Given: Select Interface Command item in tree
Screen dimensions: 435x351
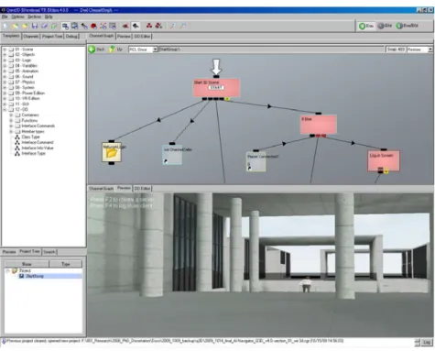Looking at the screenshot, I should coord(38,142).
